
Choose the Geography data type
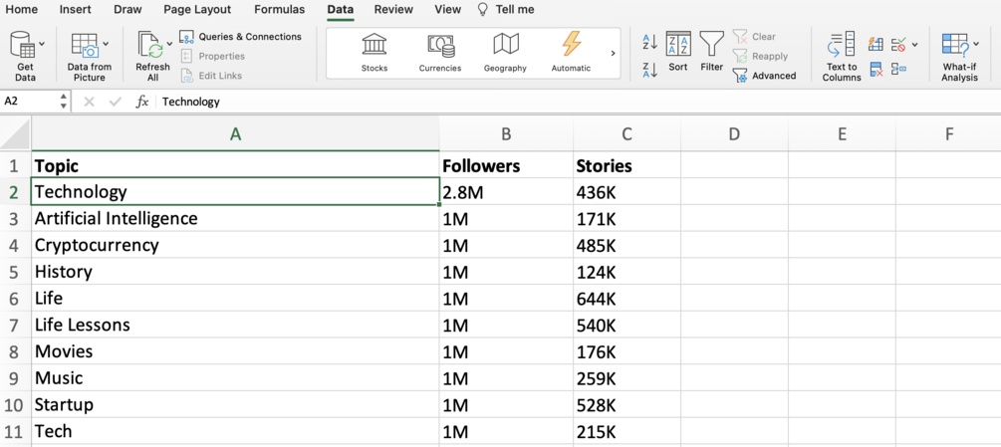pos(505,51)
